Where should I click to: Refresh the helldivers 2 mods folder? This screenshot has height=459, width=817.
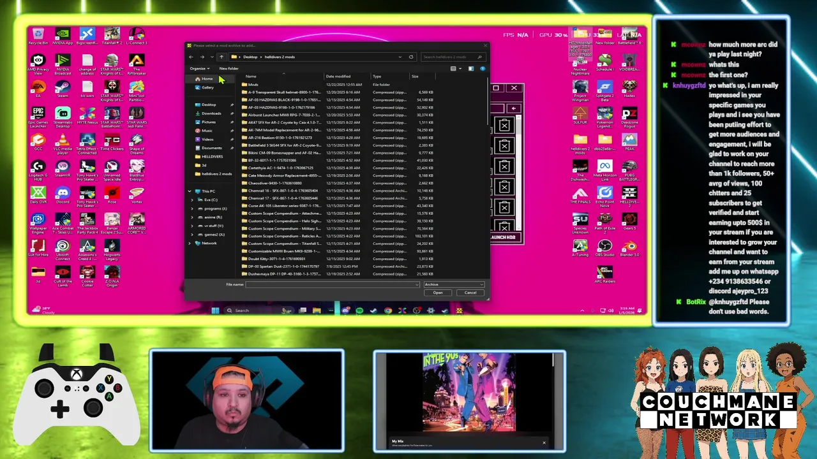pos(411,57)
